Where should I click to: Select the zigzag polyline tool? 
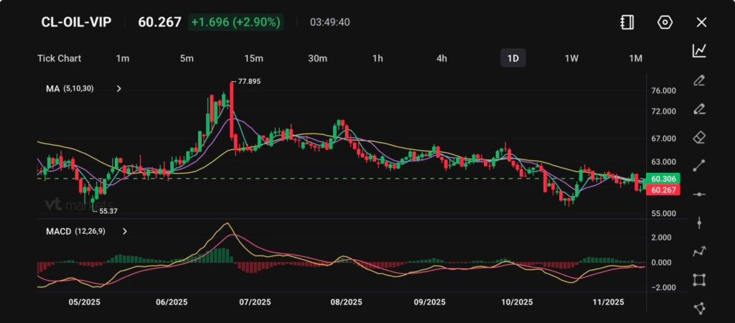(x=699, y=251)
